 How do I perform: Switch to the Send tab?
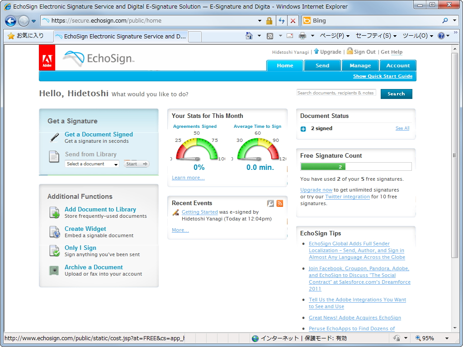click(322, 66)
